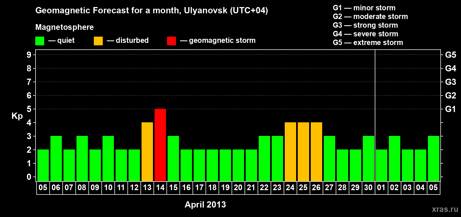This screenshot has height=217, width=461.
Task: Click the G3 label on right axis
Action: pyautogui.click(x=450, y=82)
